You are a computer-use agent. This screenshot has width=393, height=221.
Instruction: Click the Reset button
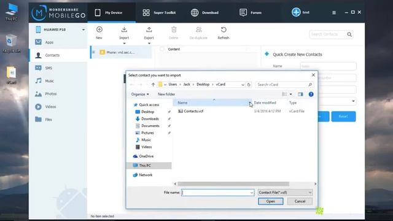[x=343, y=117]
